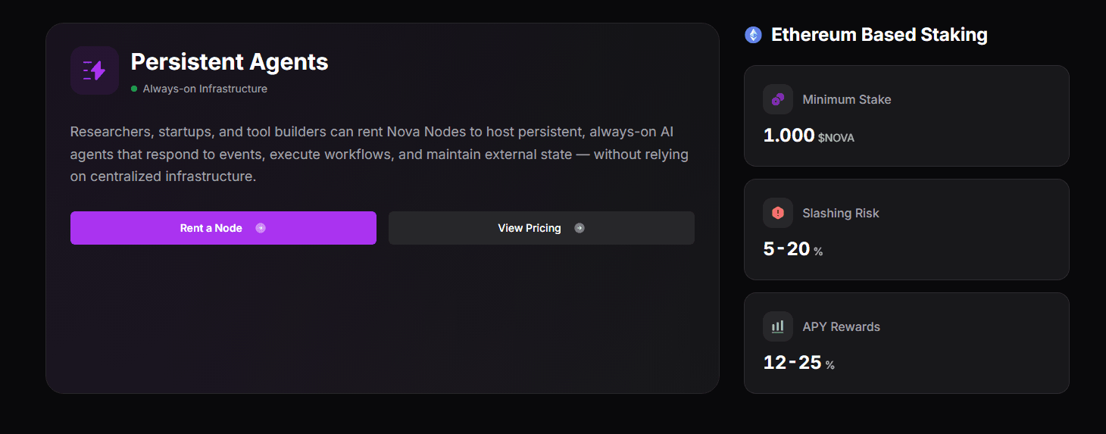Click the 12-25 % APY value
Screen dimensions: 1106x434
799,363
